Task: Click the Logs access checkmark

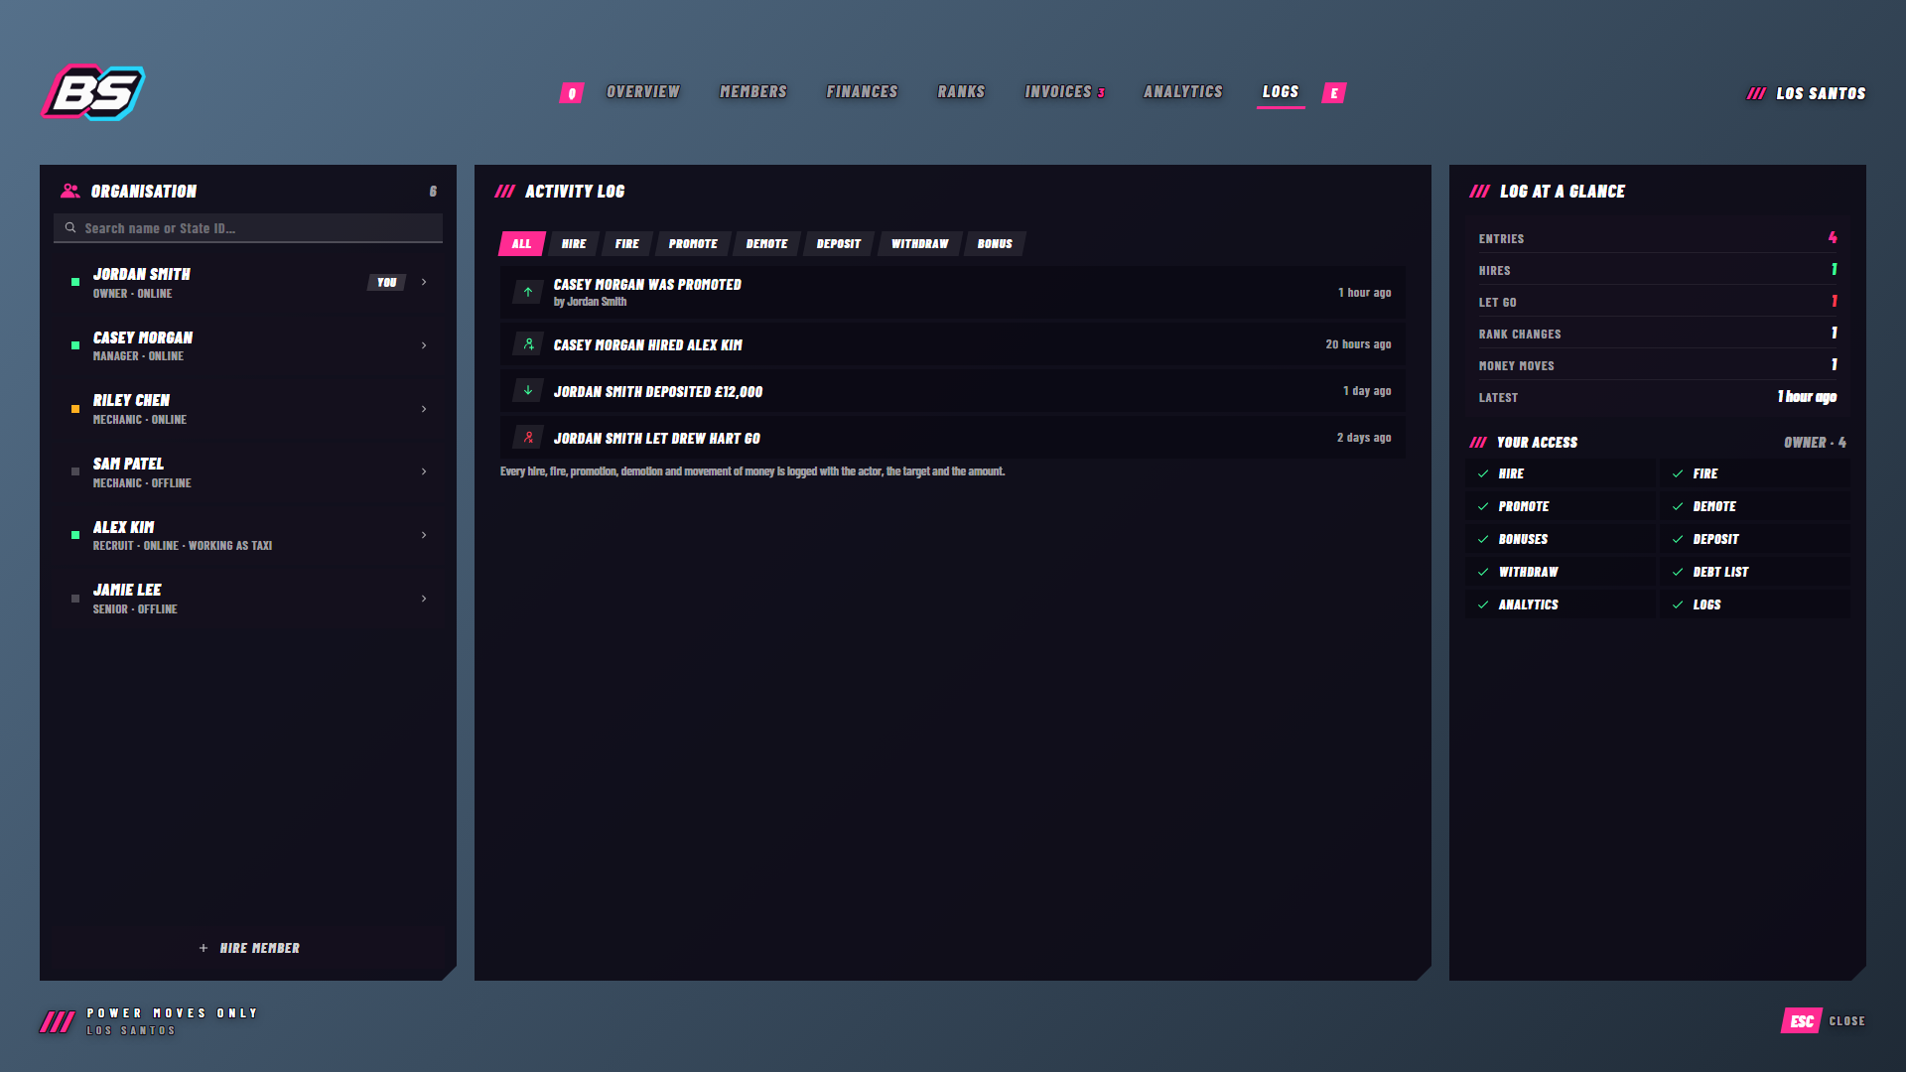Action: [x=1678, y=604]
